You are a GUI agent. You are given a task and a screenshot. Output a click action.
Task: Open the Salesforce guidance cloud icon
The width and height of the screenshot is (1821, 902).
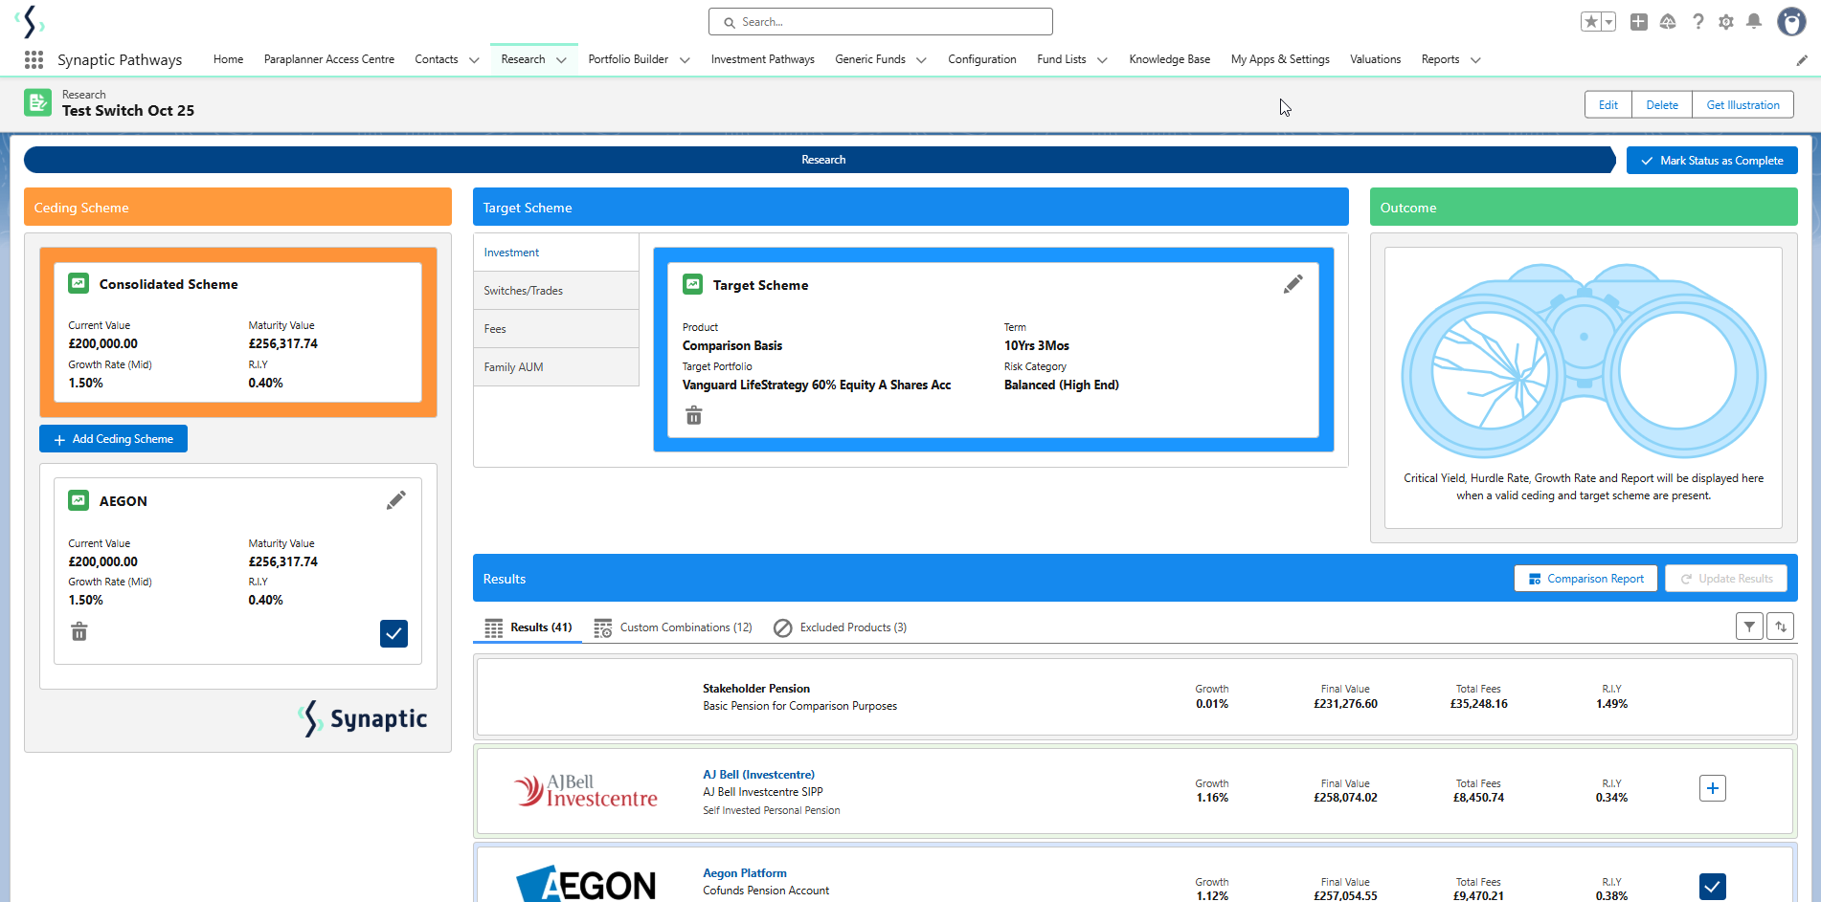(1668, 22)
